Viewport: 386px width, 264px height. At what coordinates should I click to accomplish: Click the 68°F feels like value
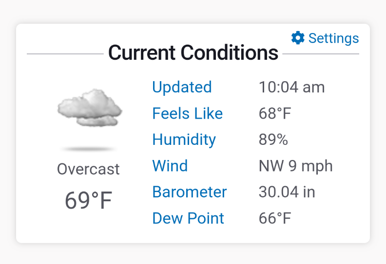click(x=275, y=113)
